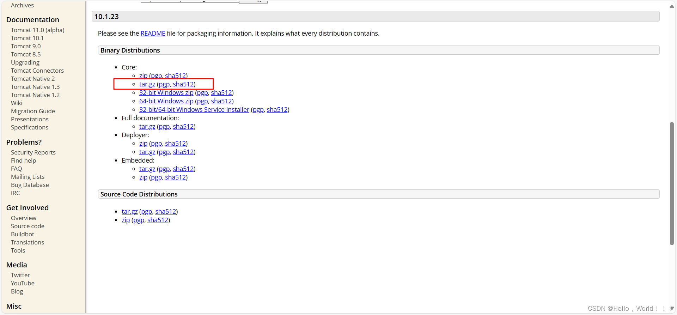Open sha512 checksum for Core zip
This screenshot has height=315, width=677.
[175, 76]
